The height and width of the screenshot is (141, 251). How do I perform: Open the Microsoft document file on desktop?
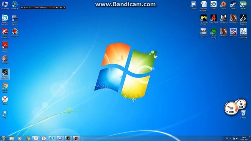pyautogui.click(x=204, y=6)
